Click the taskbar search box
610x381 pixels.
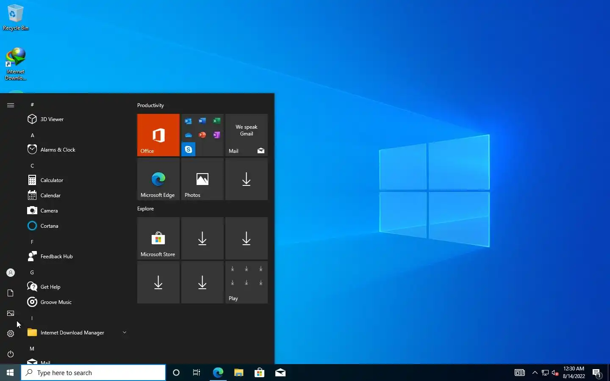[x=93, y=373]
